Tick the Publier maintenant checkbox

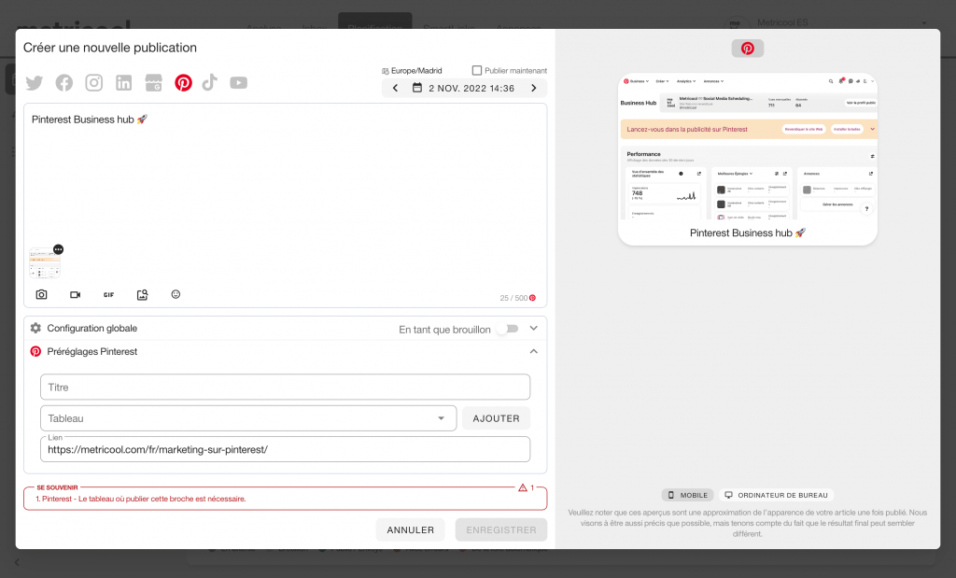point(477,70)
